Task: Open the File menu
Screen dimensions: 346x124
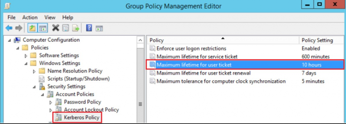Action: tap(11, 17)
